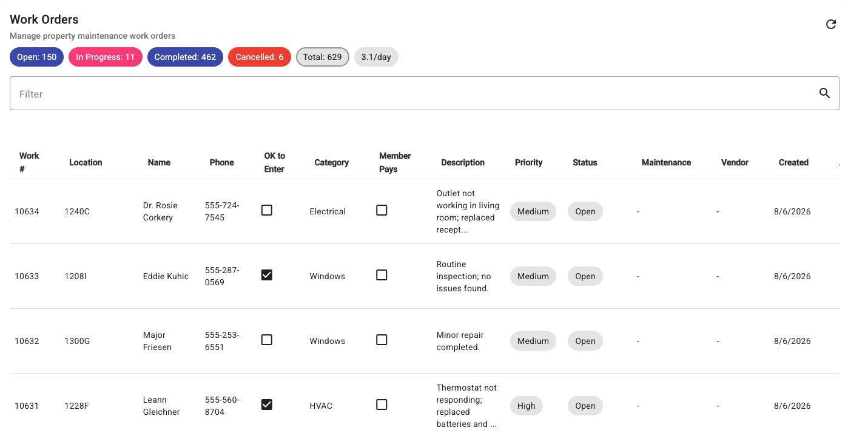Image resolution: width=848 pixels, height=436 pixels.
Task: Sort by OK to Enter column header
Action: [274, 162]
